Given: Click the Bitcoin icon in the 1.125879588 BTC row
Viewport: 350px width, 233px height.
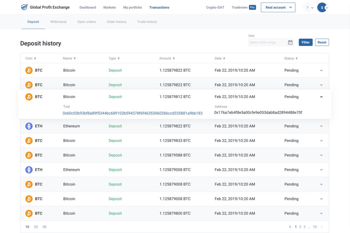Looking at the screenshot, I should 29,155.
